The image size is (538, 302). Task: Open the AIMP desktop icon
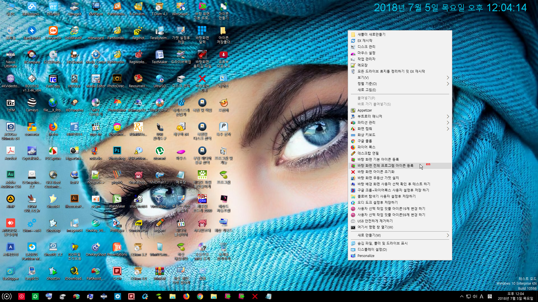point(10,201)
